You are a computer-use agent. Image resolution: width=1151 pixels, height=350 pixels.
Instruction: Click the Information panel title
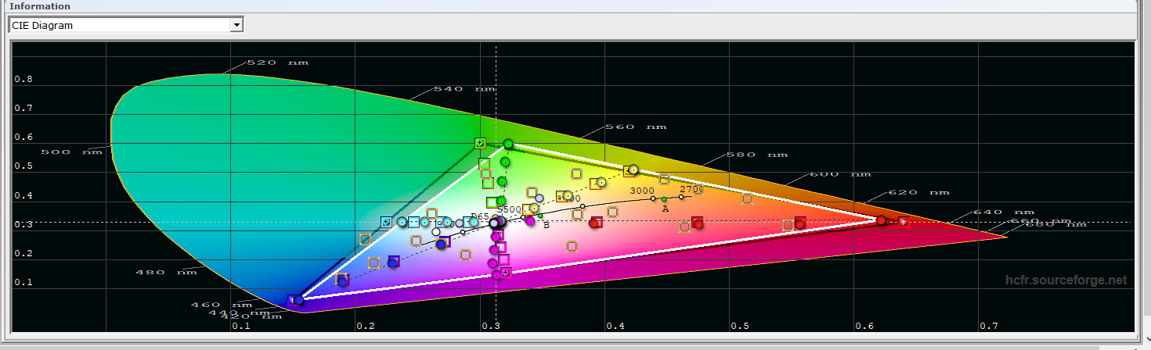point(40,6)
